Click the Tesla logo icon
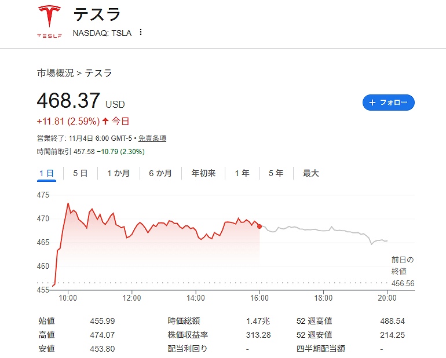 (x=49, y=21)
